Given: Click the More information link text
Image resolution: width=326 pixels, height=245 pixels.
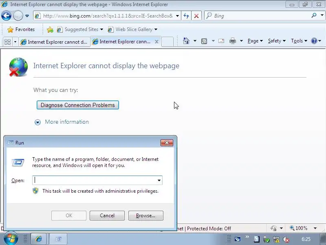Looking at the screenshot, I should (x=67, y=122).
